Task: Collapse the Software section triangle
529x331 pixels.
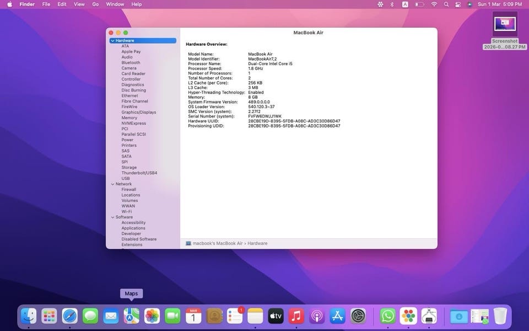Action: click(112, 217)
